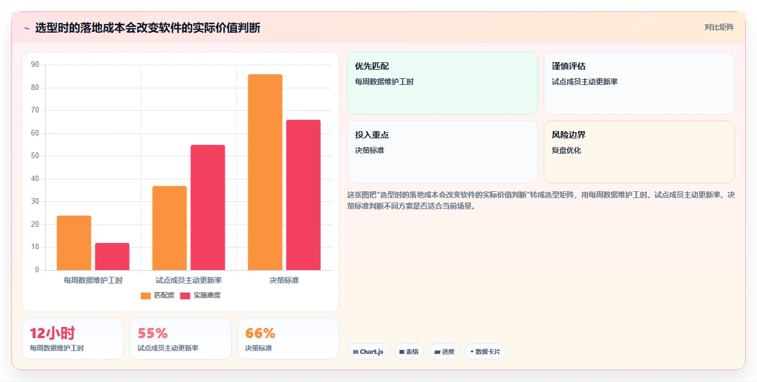
Task: Click the 对比矩阵 label in header
Action: tap(719, 27)
